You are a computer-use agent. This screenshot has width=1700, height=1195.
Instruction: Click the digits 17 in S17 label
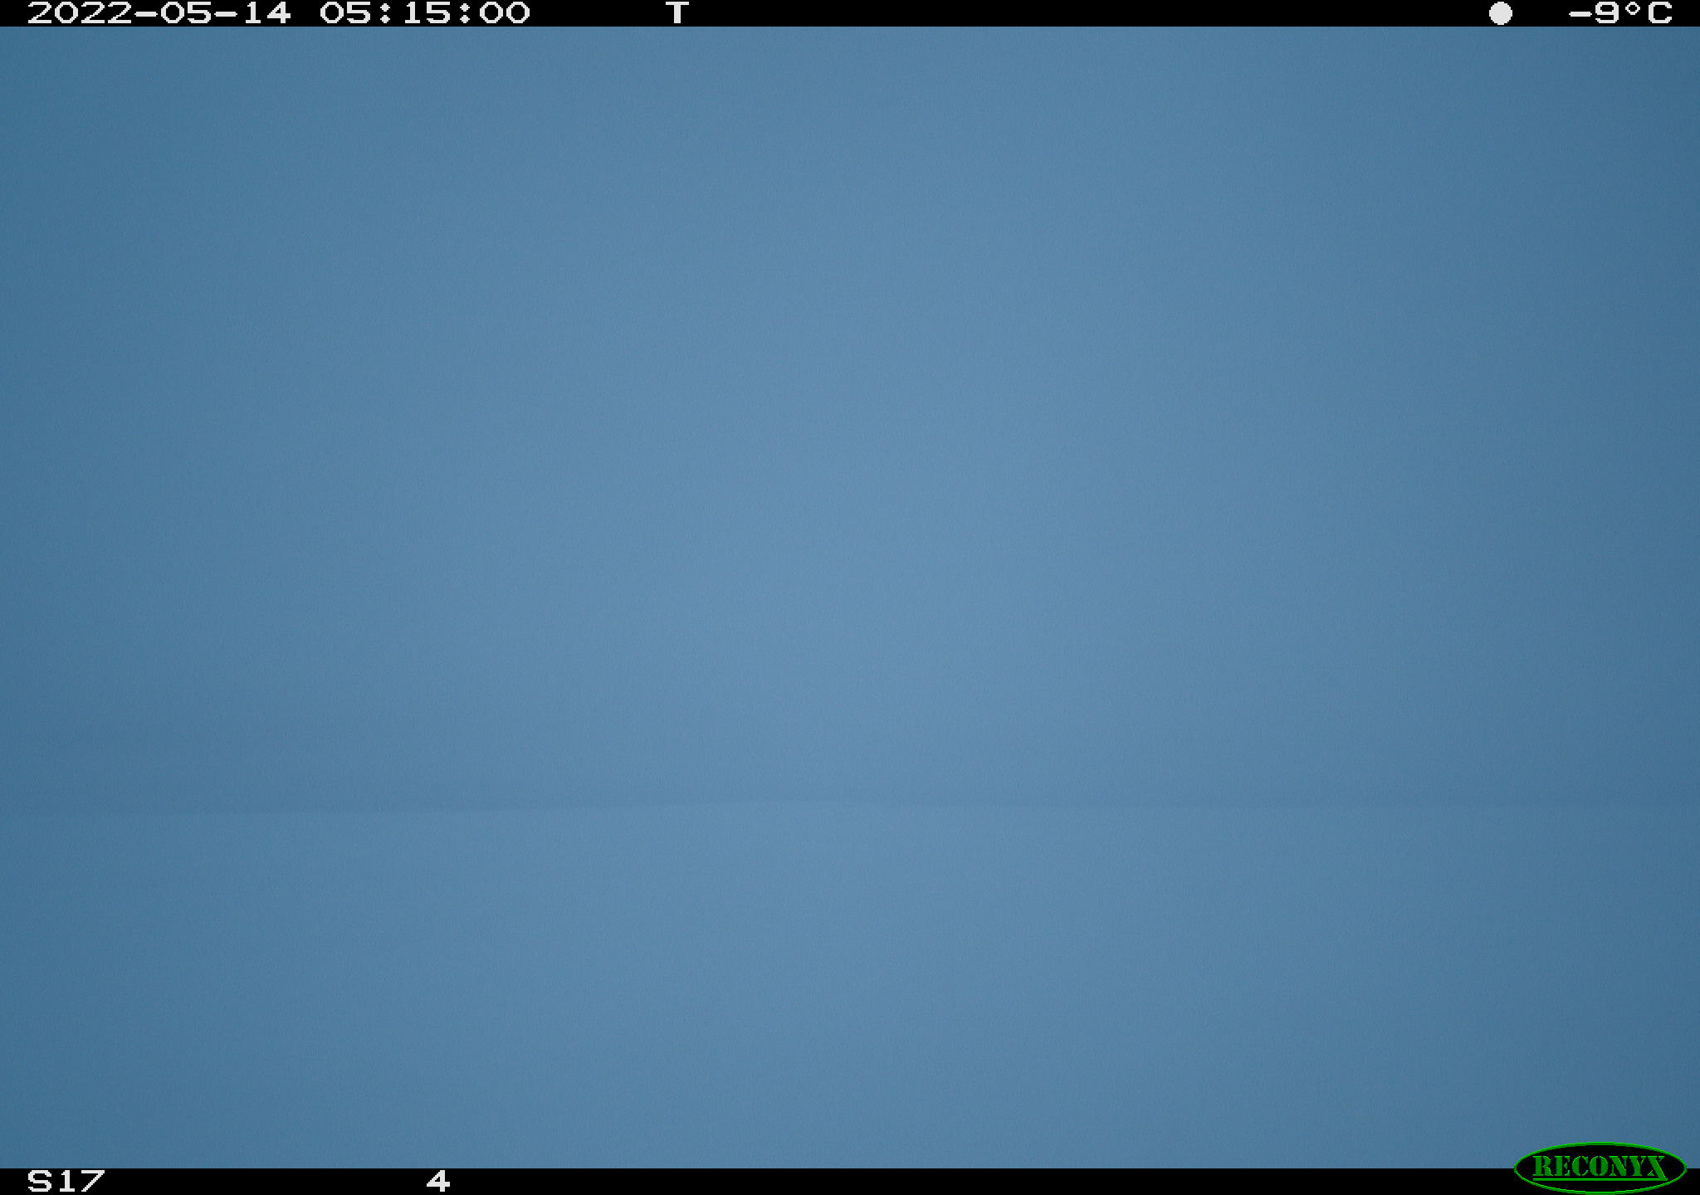(x=80, y=1181)
